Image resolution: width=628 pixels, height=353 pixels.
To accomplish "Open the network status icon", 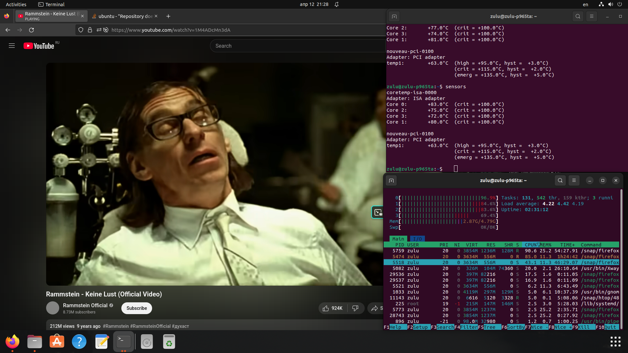I will click(x=601, y=4).
